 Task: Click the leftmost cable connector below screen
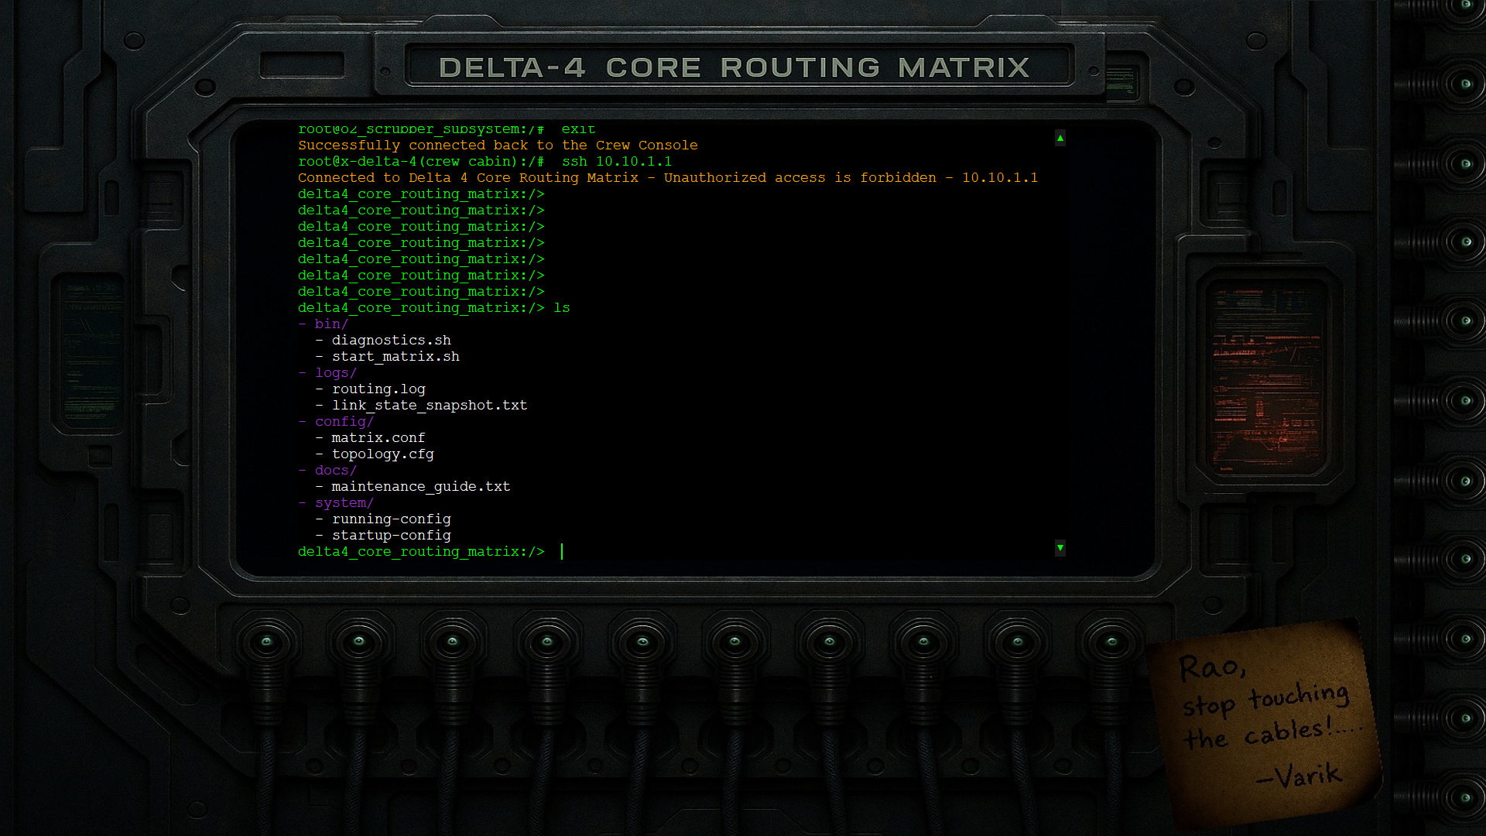click(266, 642)
